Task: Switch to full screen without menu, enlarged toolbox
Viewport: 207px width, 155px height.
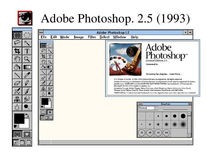Action: (x=28, y=143)
